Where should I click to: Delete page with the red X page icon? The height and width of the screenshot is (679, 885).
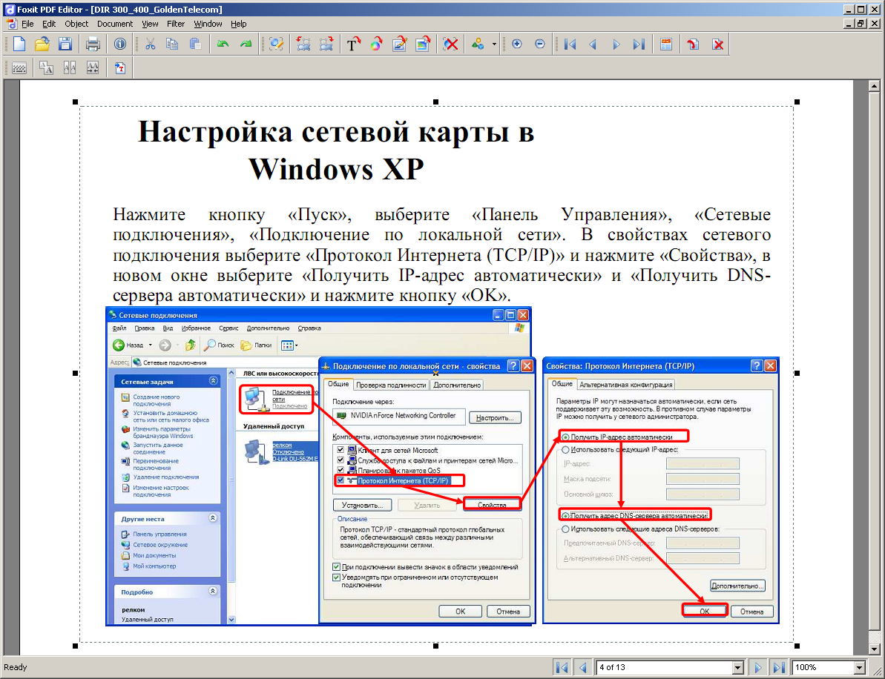point(717,44)
